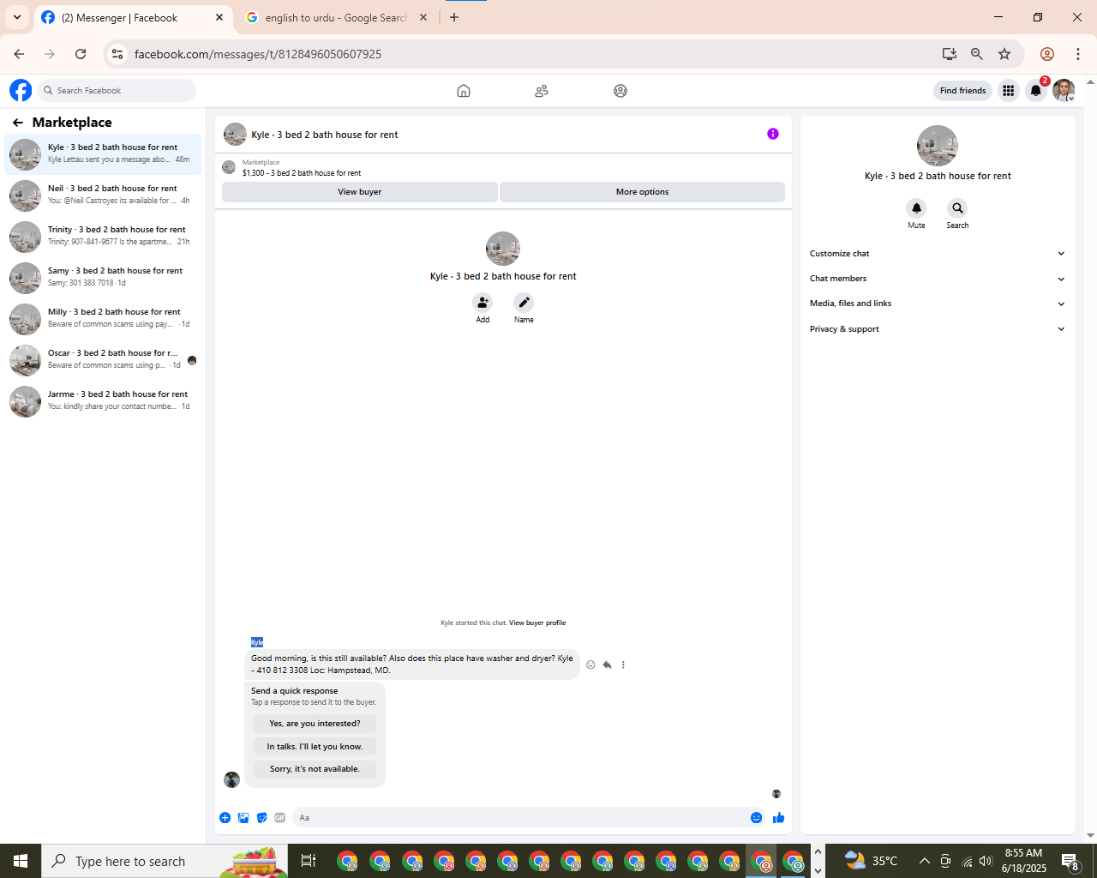Screen dimensions: 1097x878
Task: Click the More options button
Action: pyautogui.click(x=642, y=192)
